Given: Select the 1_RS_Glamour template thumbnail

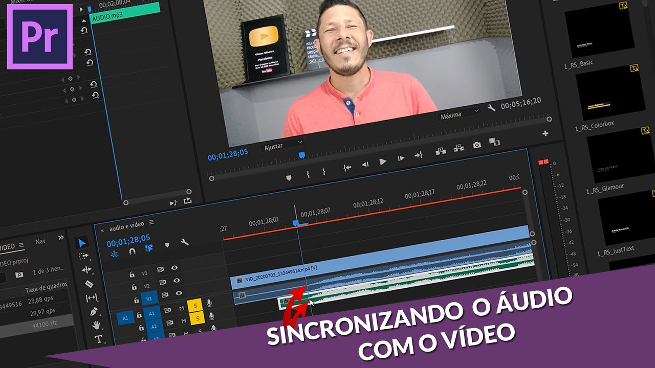Looking at the screenshot, I should coord(622,155).
